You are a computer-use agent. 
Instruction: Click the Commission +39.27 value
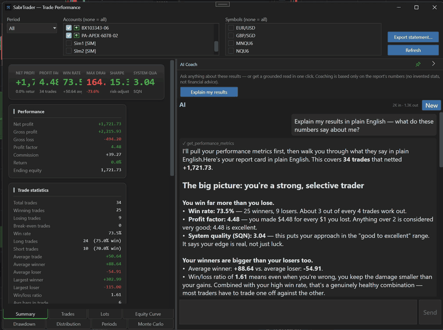click(114, 154)
